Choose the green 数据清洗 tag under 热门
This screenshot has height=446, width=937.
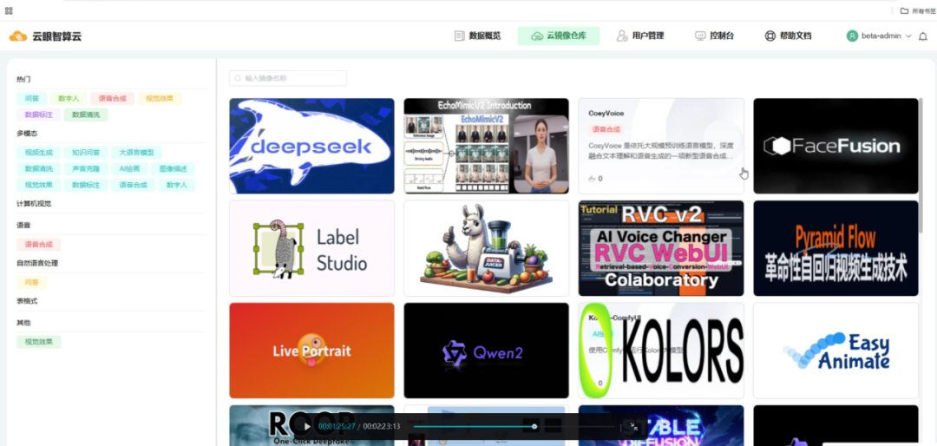[86, 115]
